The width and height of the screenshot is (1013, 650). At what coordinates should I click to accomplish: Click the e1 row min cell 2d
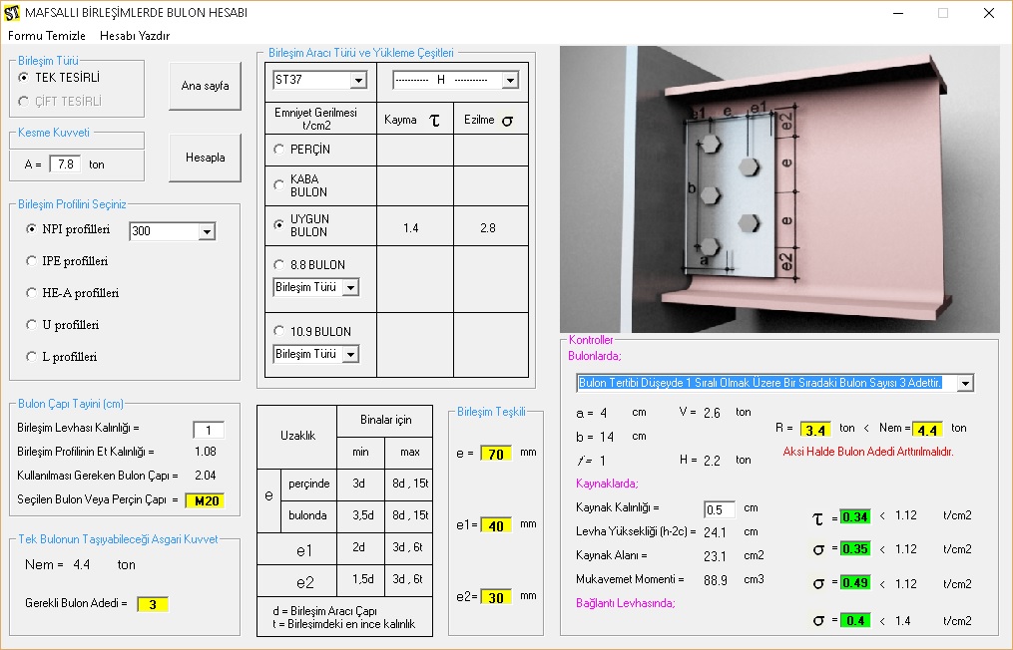pyautogui.click(x=358, y=546)
